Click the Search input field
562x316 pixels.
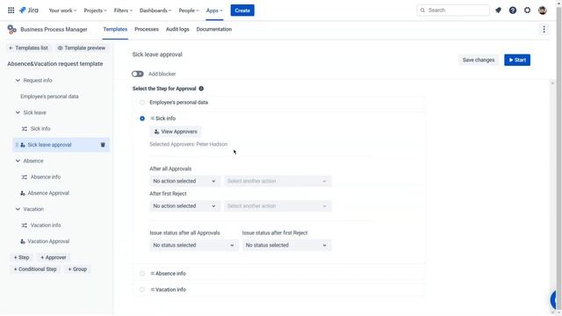(x=453, y=11)
